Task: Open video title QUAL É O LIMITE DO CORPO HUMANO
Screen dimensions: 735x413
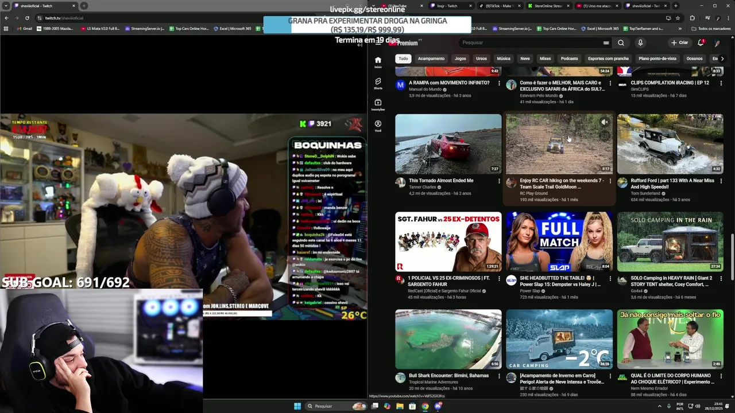Action: (x=672, y=379)
